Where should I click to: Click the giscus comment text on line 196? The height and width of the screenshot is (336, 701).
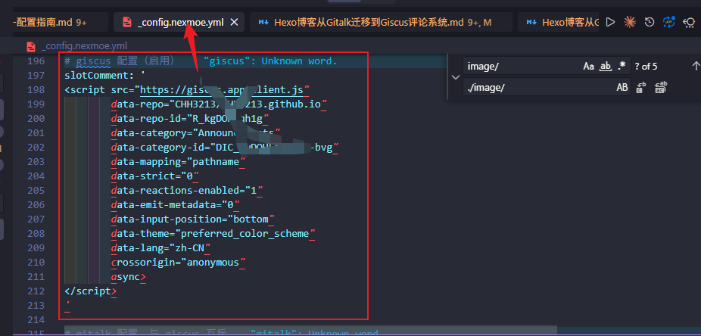(120, 61)
